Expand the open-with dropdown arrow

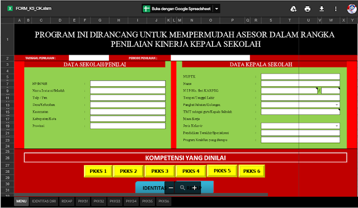pos(216,9)
